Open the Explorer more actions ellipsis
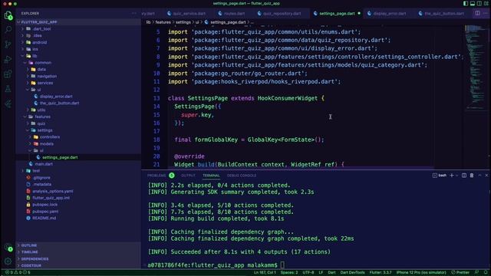Screen dimensions: 491x276 [134, 14]
